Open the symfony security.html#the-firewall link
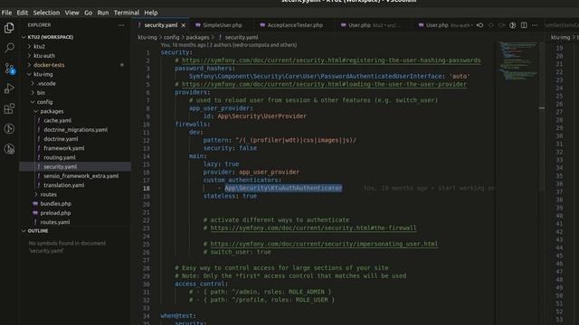 coord(313,227)
